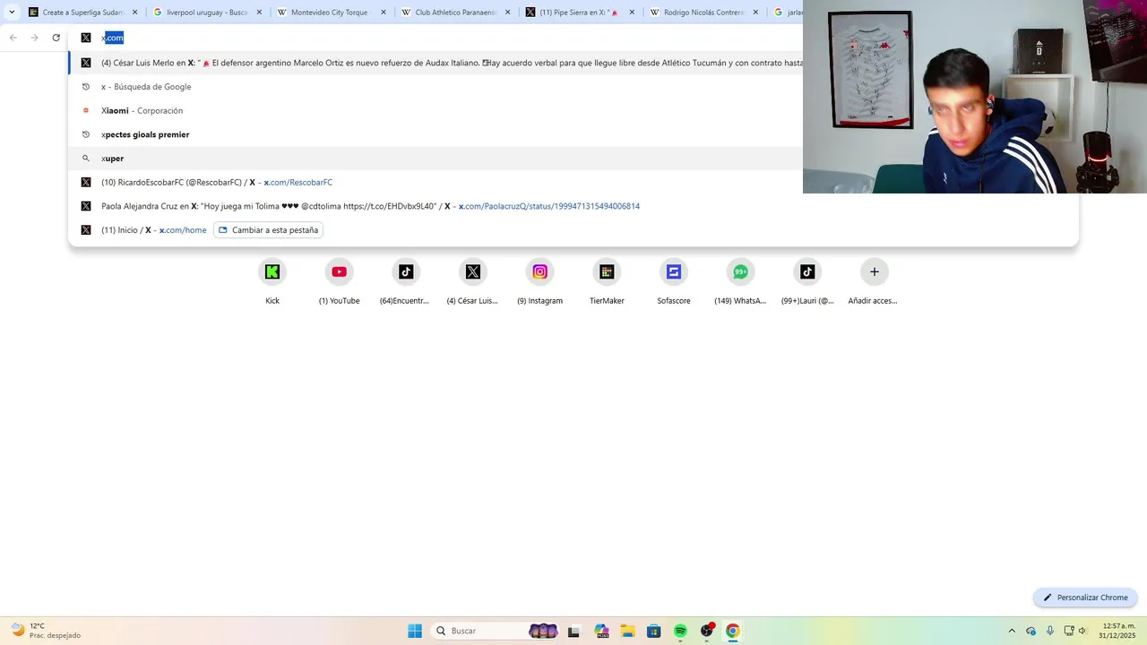The image size is (1147, 645).
Task: Open File Explorer from the taskbar
Action: [x=627, y=631]
